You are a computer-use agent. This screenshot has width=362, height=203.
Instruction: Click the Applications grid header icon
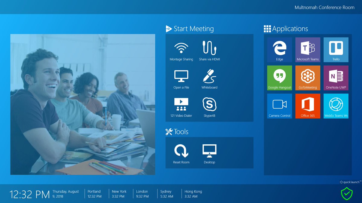pos(267,29)
